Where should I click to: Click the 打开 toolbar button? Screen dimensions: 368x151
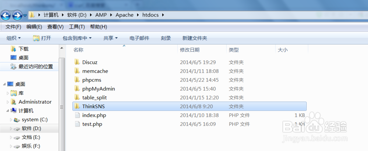[x=42, y=38]
